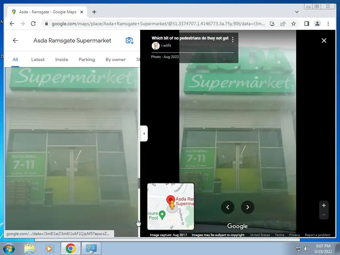Open the tab search dropdown arrow
The image size is (340, 255).
pyautogui.click(x=297, y=12)
